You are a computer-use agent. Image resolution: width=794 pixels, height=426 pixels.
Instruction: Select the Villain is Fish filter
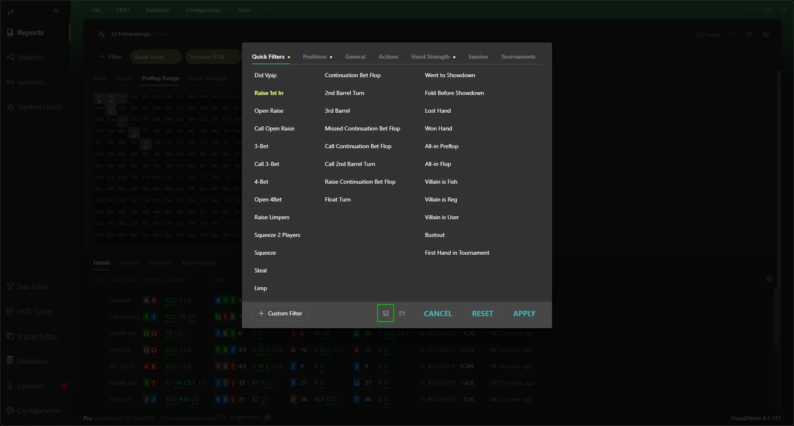441,182
